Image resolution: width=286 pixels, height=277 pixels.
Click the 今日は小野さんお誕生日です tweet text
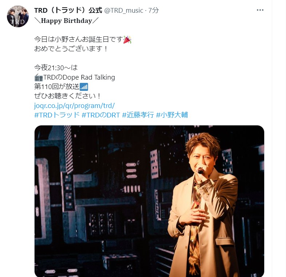[x=79, y=39]
